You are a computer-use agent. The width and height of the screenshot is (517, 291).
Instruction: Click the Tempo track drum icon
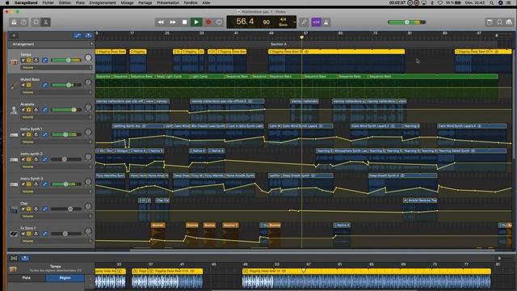(x=14, y=61)
